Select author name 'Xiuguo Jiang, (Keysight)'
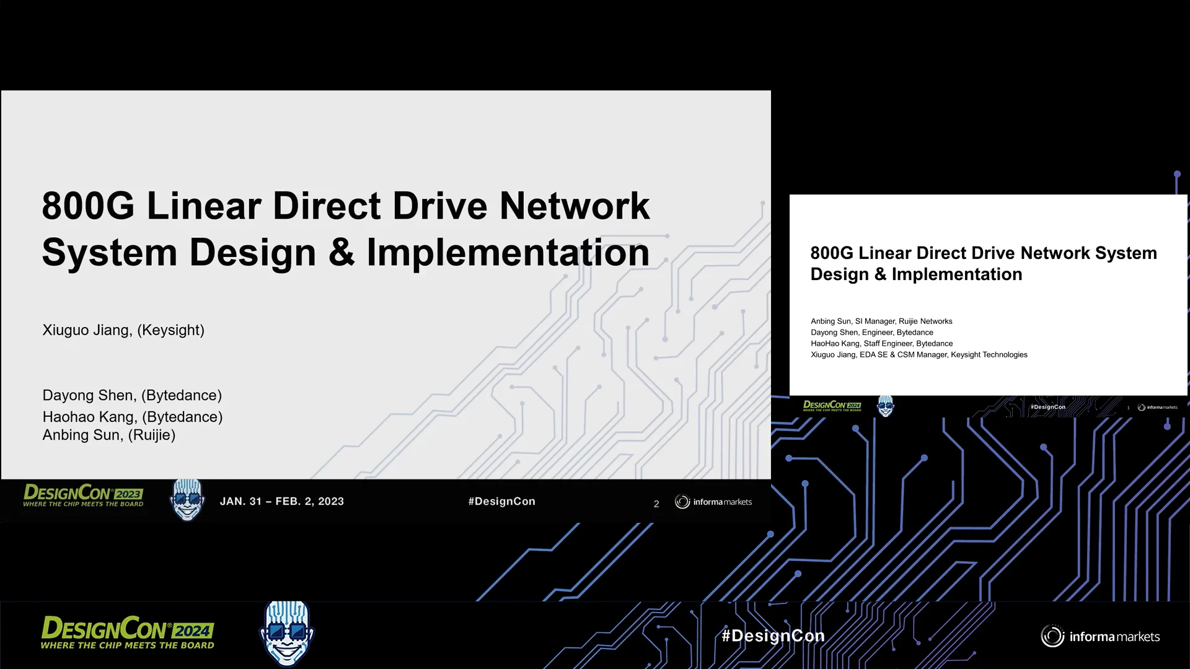 click(x=123, y=330)
